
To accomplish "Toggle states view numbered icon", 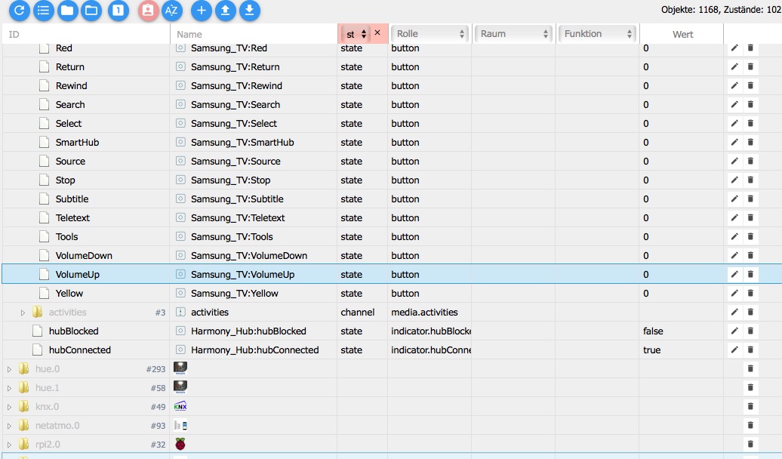I will point(119,10).
